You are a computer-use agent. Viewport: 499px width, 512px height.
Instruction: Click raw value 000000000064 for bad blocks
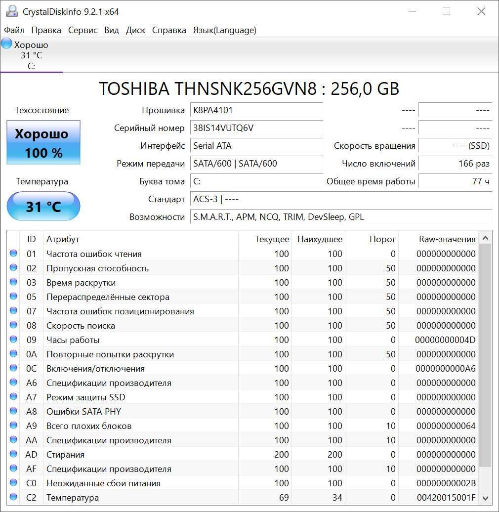click(x=446, y=426)
